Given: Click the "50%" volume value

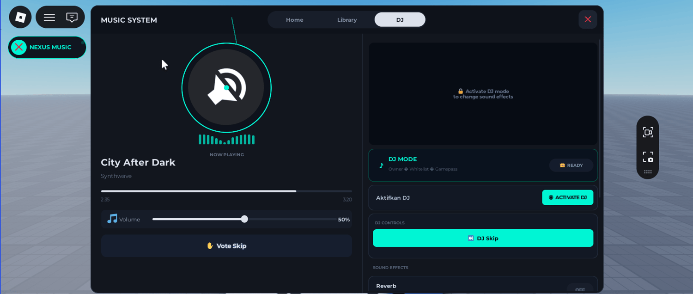Looking at the screenshot, I should click(x=344, y=220).
